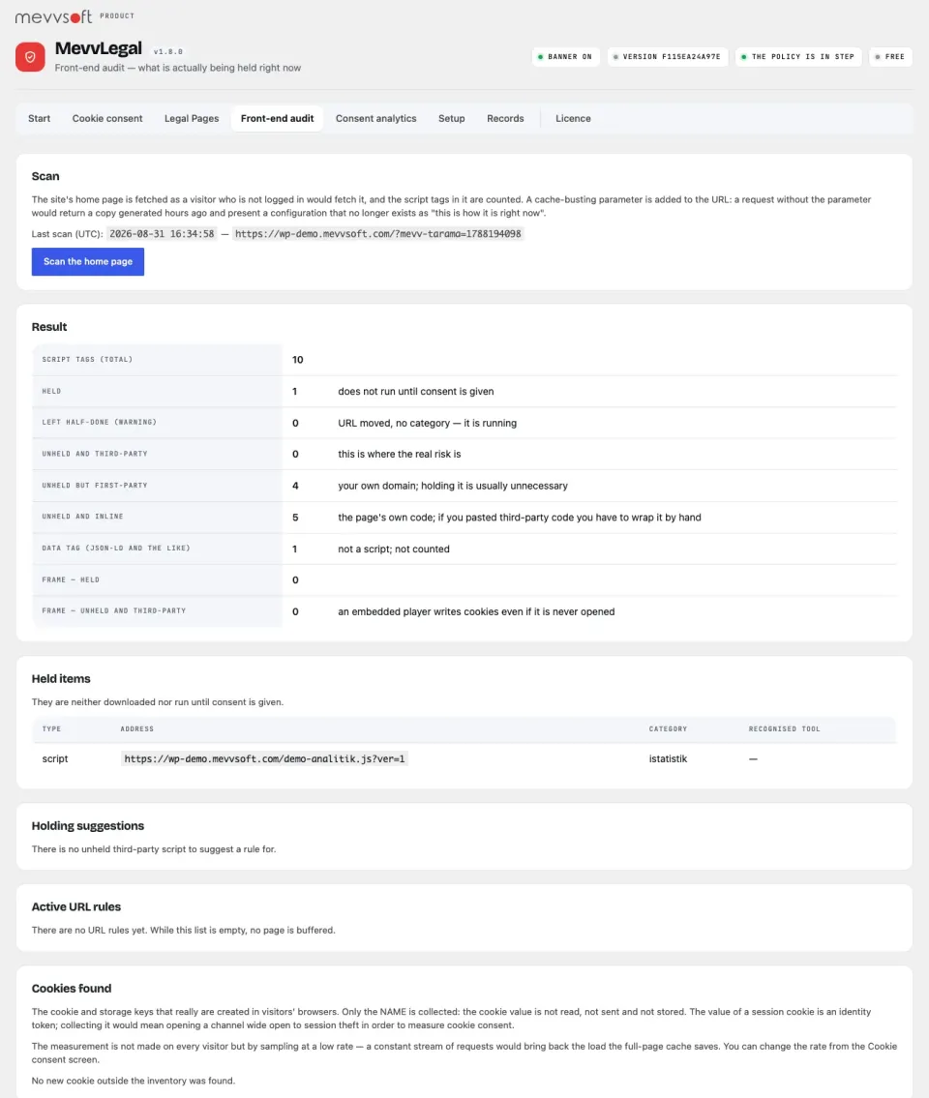Click FRAME – UNHELD AND THIRD-PARTY label
The image size is (929, 1098).
pyautogui.click(x=114, y=610)
